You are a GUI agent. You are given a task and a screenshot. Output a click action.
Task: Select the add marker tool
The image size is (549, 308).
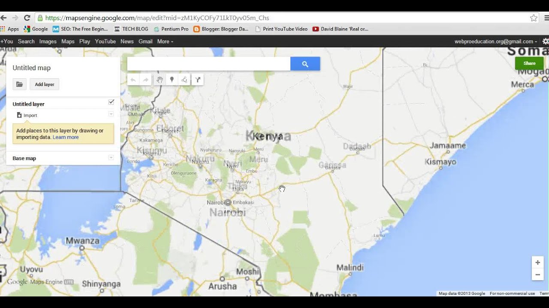pyautogui.click(x=172, y=80)
